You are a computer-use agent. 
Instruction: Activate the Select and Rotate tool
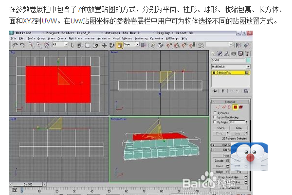[112, 45]
